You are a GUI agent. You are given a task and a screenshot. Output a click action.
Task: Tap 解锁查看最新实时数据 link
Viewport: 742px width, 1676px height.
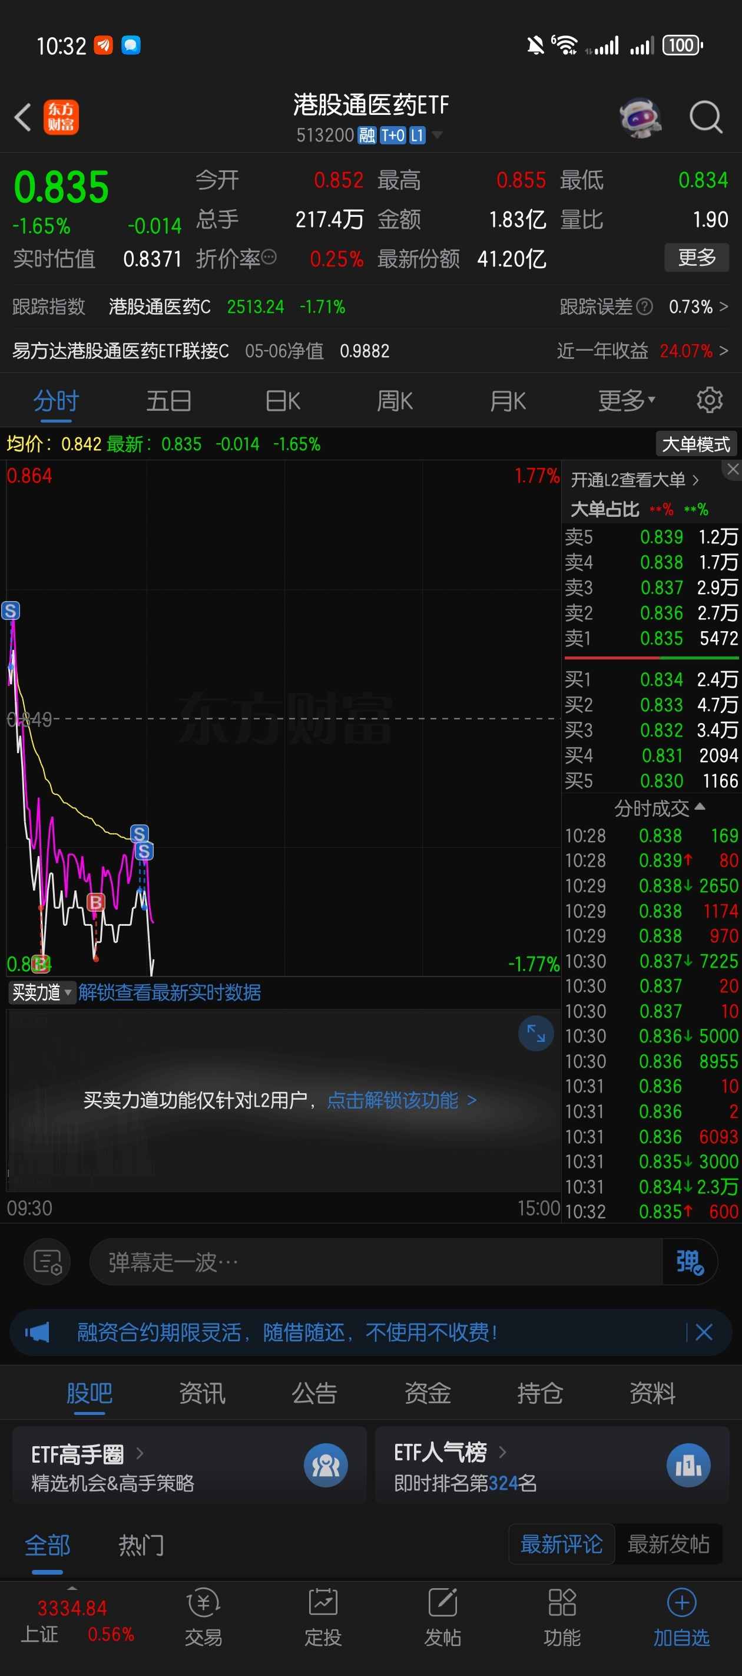tap(170, 992)
